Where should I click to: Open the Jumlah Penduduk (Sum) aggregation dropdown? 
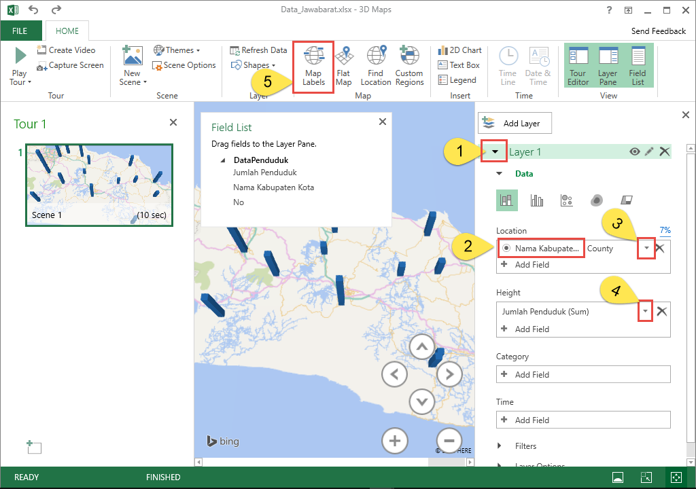click(645, 311)
